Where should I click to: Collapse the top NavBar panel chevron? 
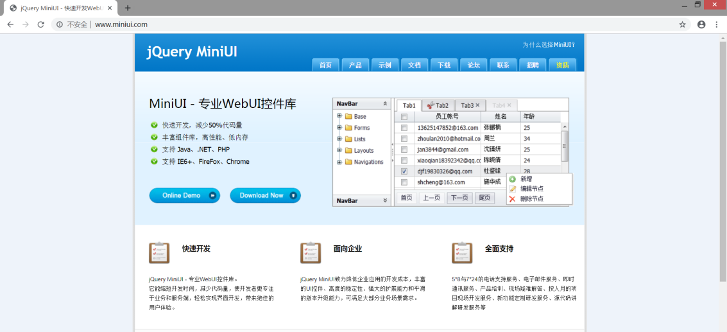pyautogui.click(x=385, y=103)
